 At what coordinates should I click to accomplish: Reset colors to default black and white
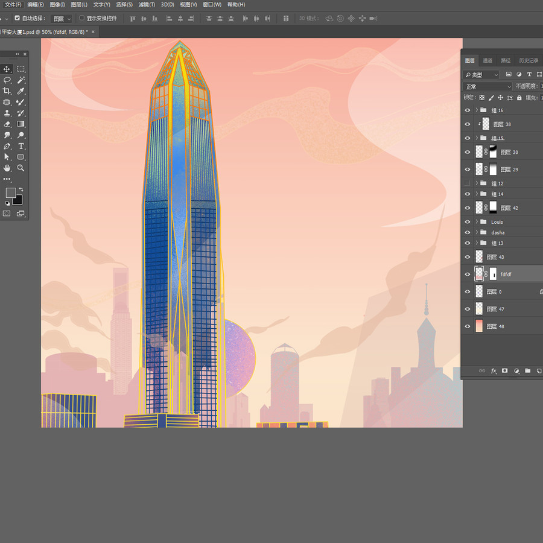7,203
